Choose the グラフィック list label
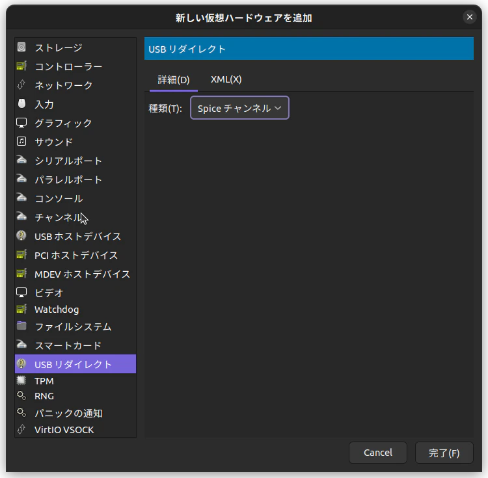Screen dimensions: 488x478 64,123
